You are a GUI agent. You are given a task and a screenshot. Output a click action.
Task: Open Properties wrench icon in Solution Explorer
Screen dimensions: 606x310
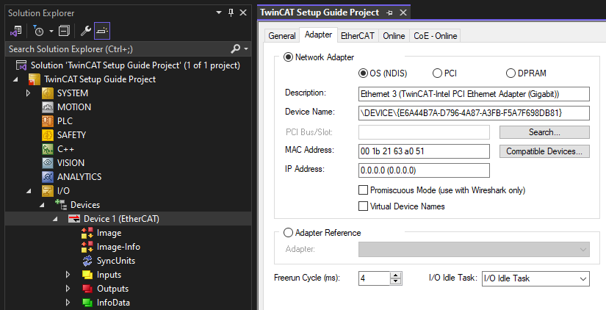[85, 31]
